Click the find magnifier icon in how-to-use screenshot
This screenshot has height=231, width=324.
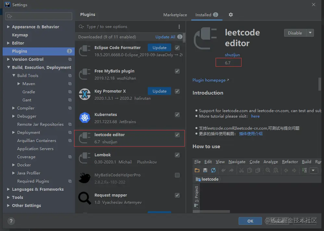(268, 170)
